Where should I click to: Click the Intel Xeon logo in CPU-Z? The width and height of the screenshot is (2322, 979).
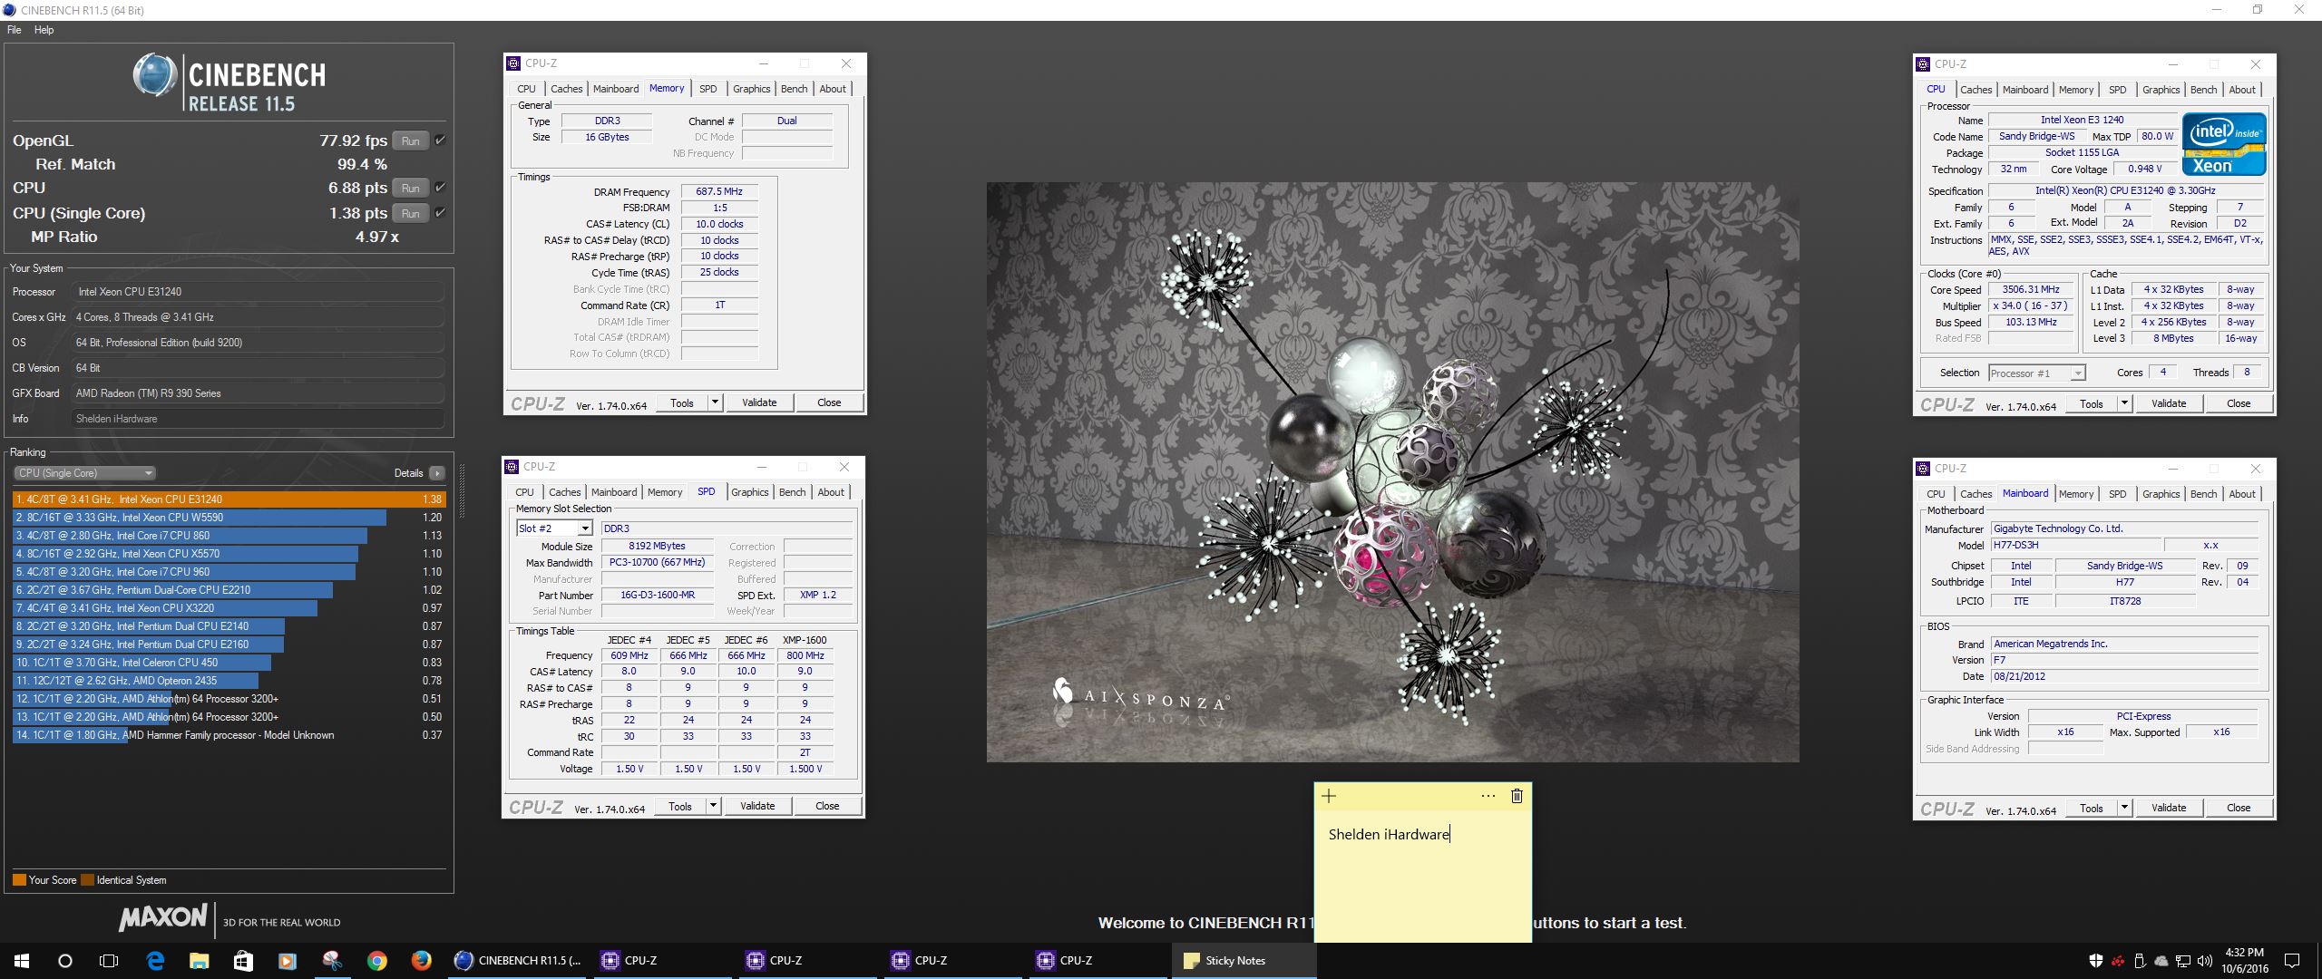click(x=2223, y=143)
